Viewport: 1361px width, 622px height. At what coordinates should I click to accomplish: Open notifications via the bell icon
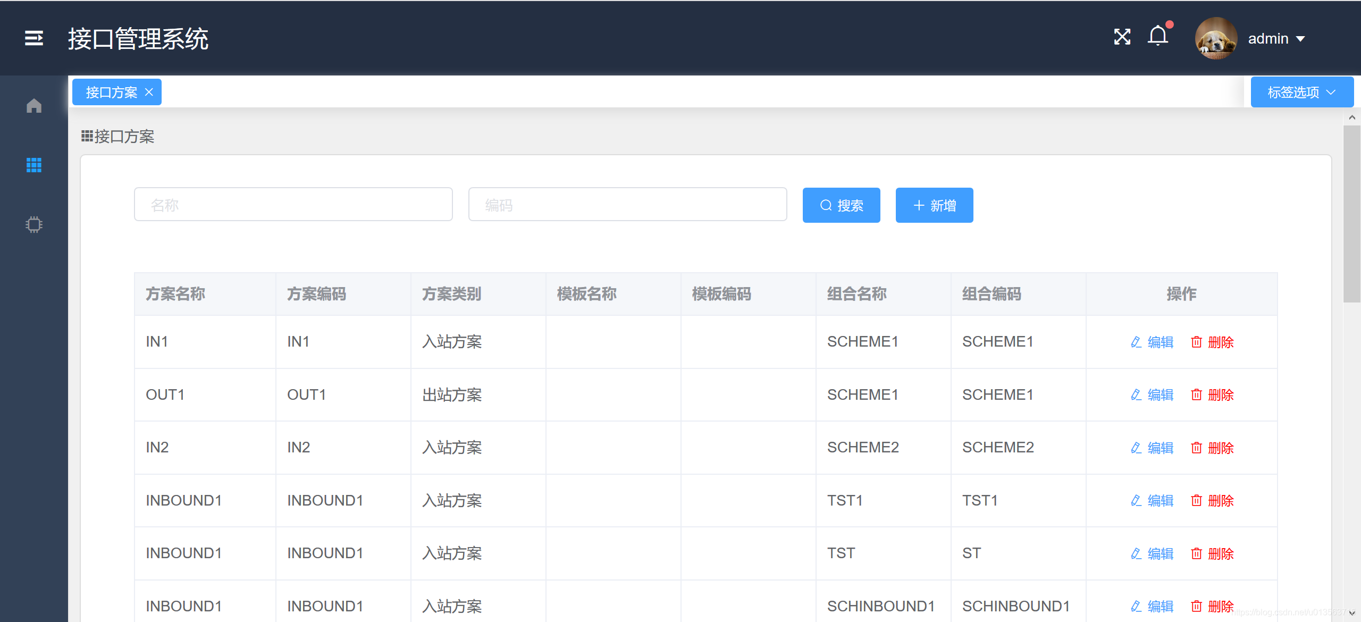pyautogui.click(x=1158, y=37)
